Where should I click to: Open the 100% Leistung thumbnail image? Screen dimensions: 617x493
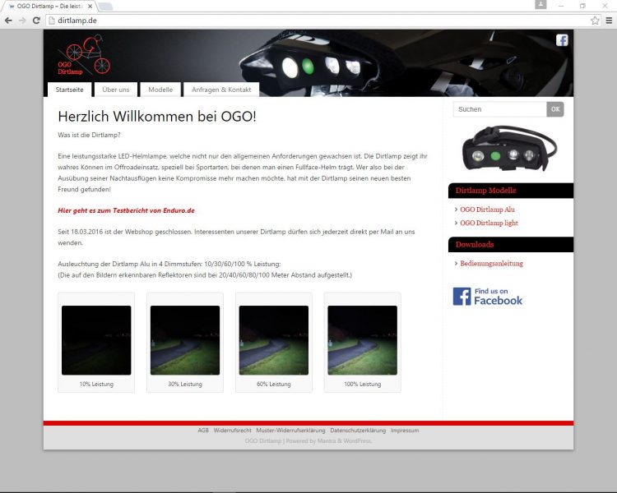[x=362, y=340]
